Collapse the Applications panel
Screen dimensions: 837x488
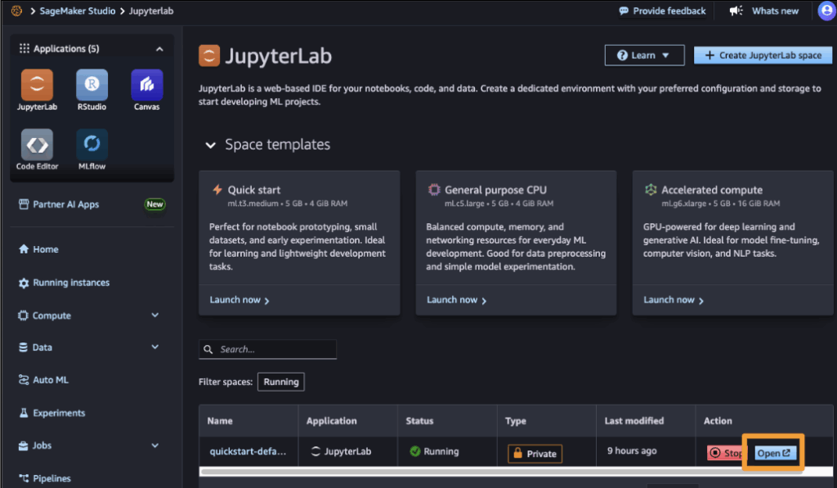[159, 49]
